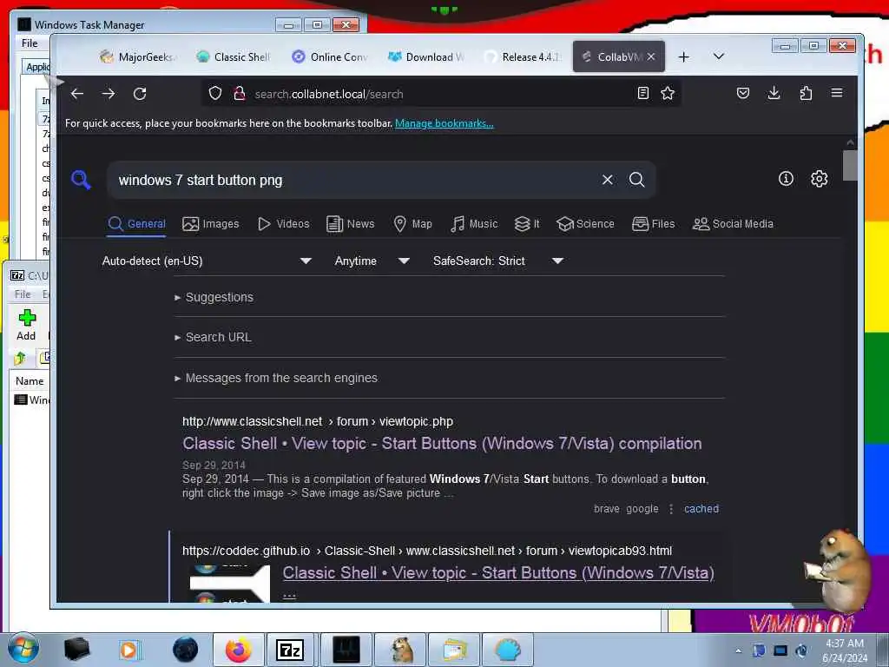The width and height of the screenshot is (889, 667).
Task: Select the IT search category
Action: tap(527, 224)
